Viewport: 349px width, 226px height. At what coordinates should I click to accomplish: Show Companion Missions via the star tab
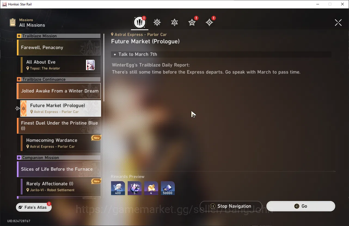point(192,22)
